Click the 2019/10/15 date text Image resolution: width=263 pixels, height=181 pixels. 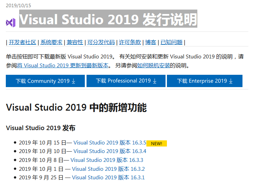click(x=18, y=5)
